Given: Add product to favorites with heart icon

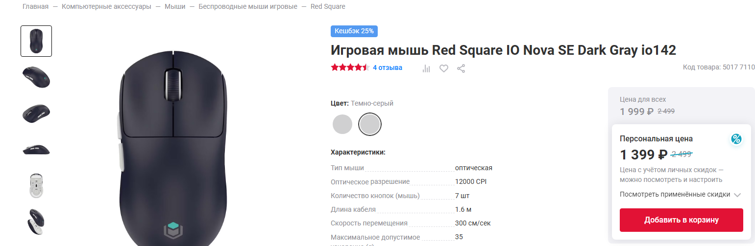Looking at the screenshot, I should pos(443,69).
